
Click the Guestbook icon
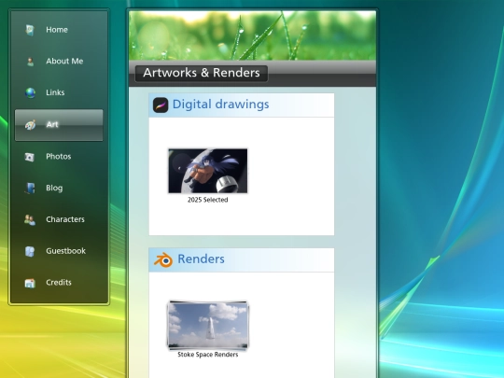(30, 251)
